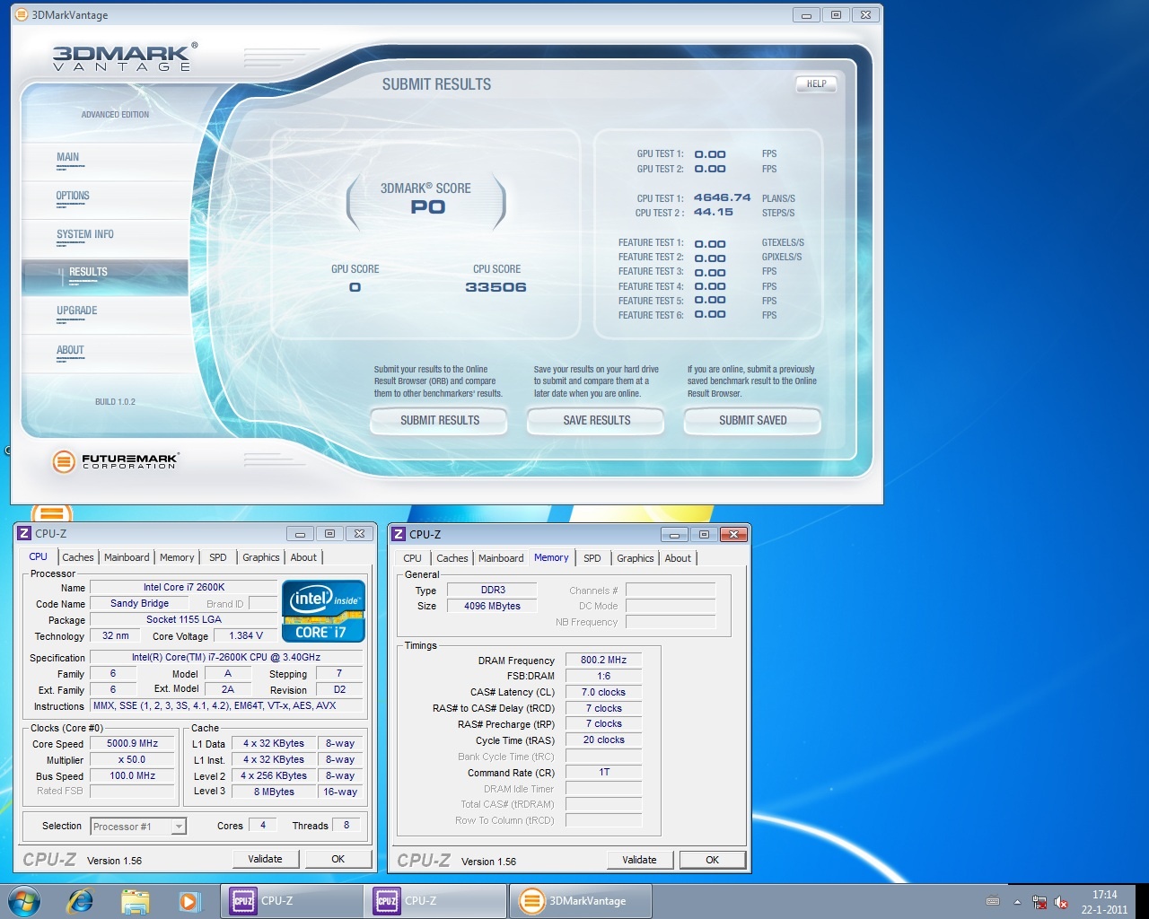
Task: Click the SUBMIT RESULTS button
Action: tap(440, 420)
